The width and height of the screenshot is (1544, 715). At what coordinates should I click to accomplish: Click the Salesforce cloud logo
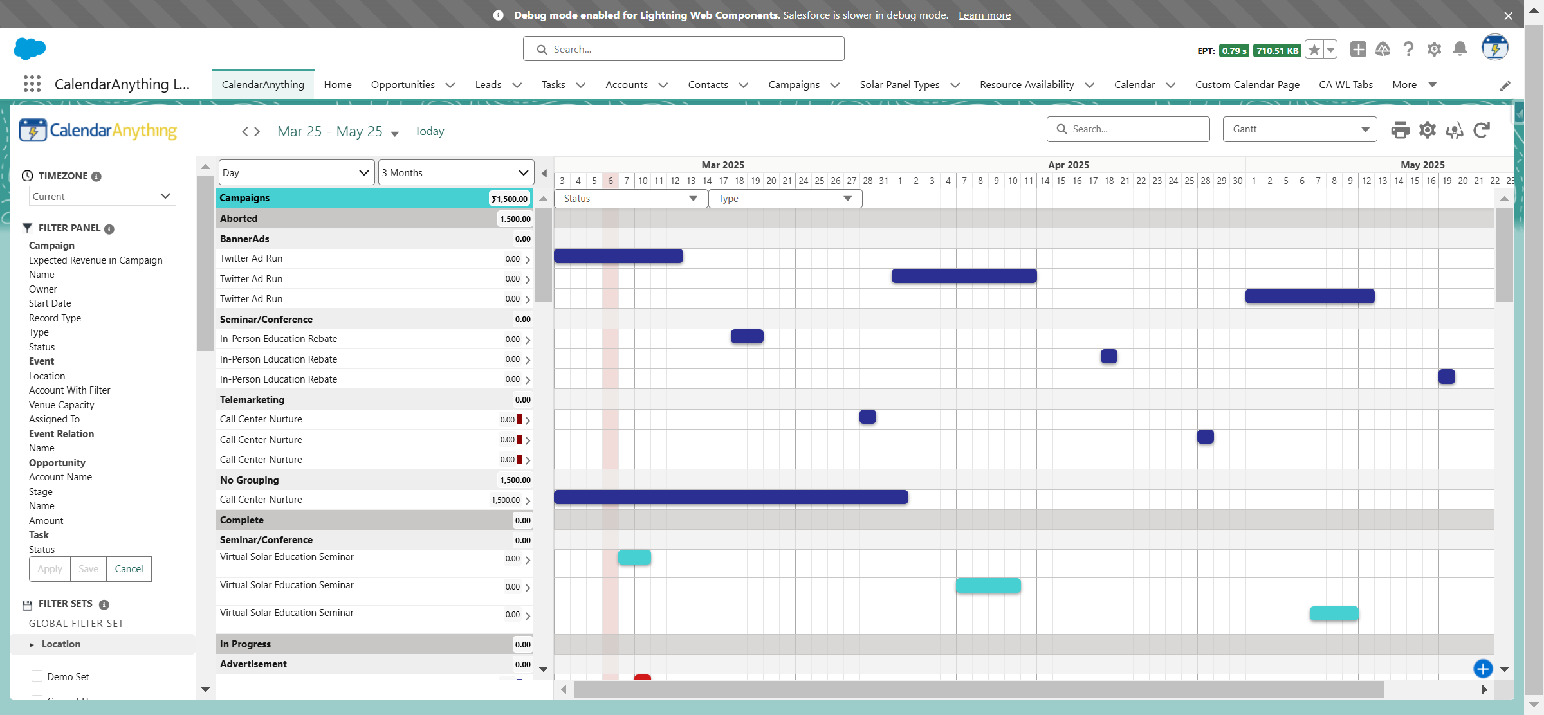click(30, 48)
